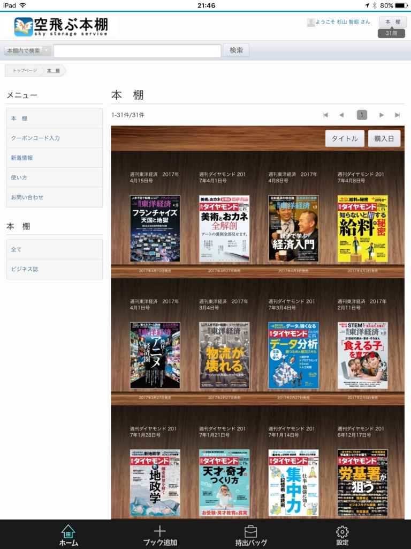Viewport: 411px width, 549px height.
Task: Click the 本棚 breadcrumb
Action: tap(53, 70)
